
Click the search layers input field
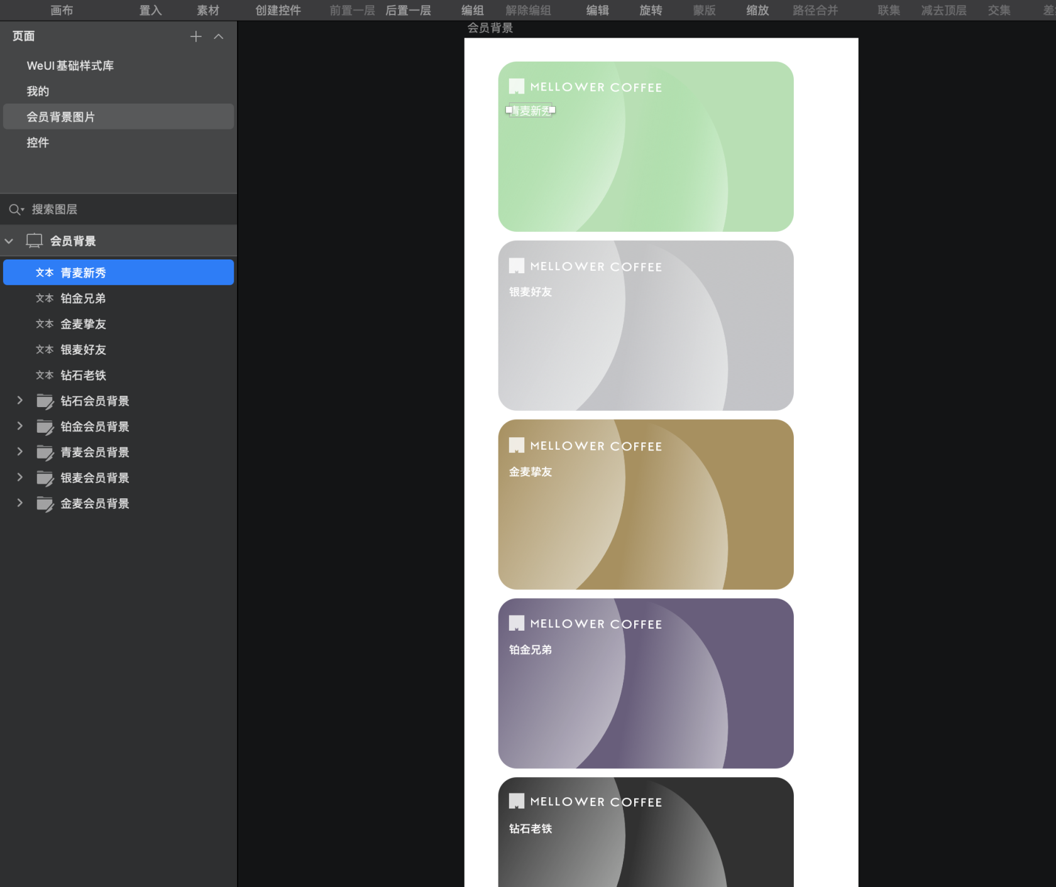click(x=118, y=210)
